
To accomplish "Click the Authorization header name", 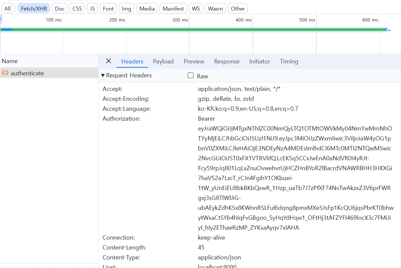I will click(121, 119).
